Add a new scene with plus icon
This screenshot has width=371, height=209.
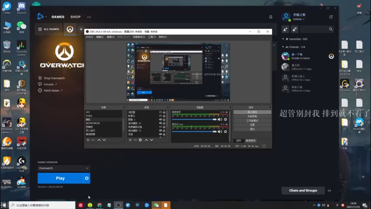pos(88,140)
